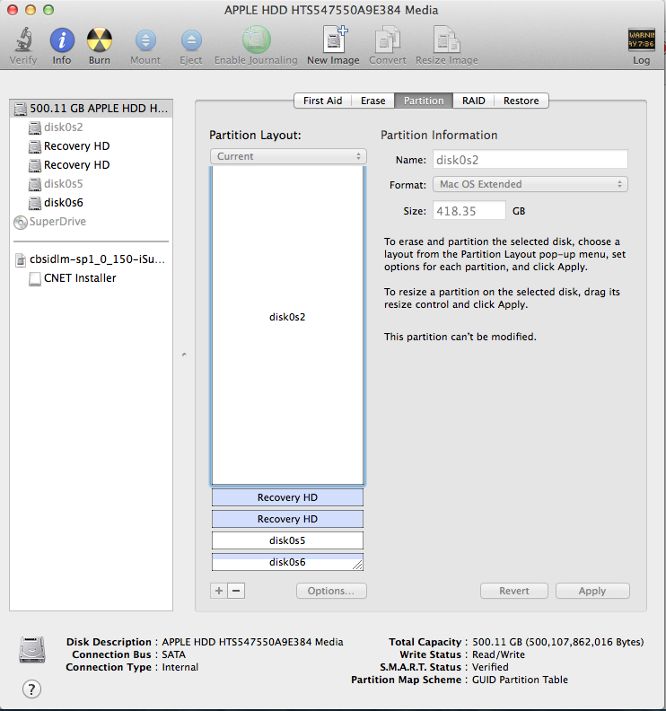The image size is (666, 711).
Task: Click Connection Type value "Internal"
Action: click(180, 667)
